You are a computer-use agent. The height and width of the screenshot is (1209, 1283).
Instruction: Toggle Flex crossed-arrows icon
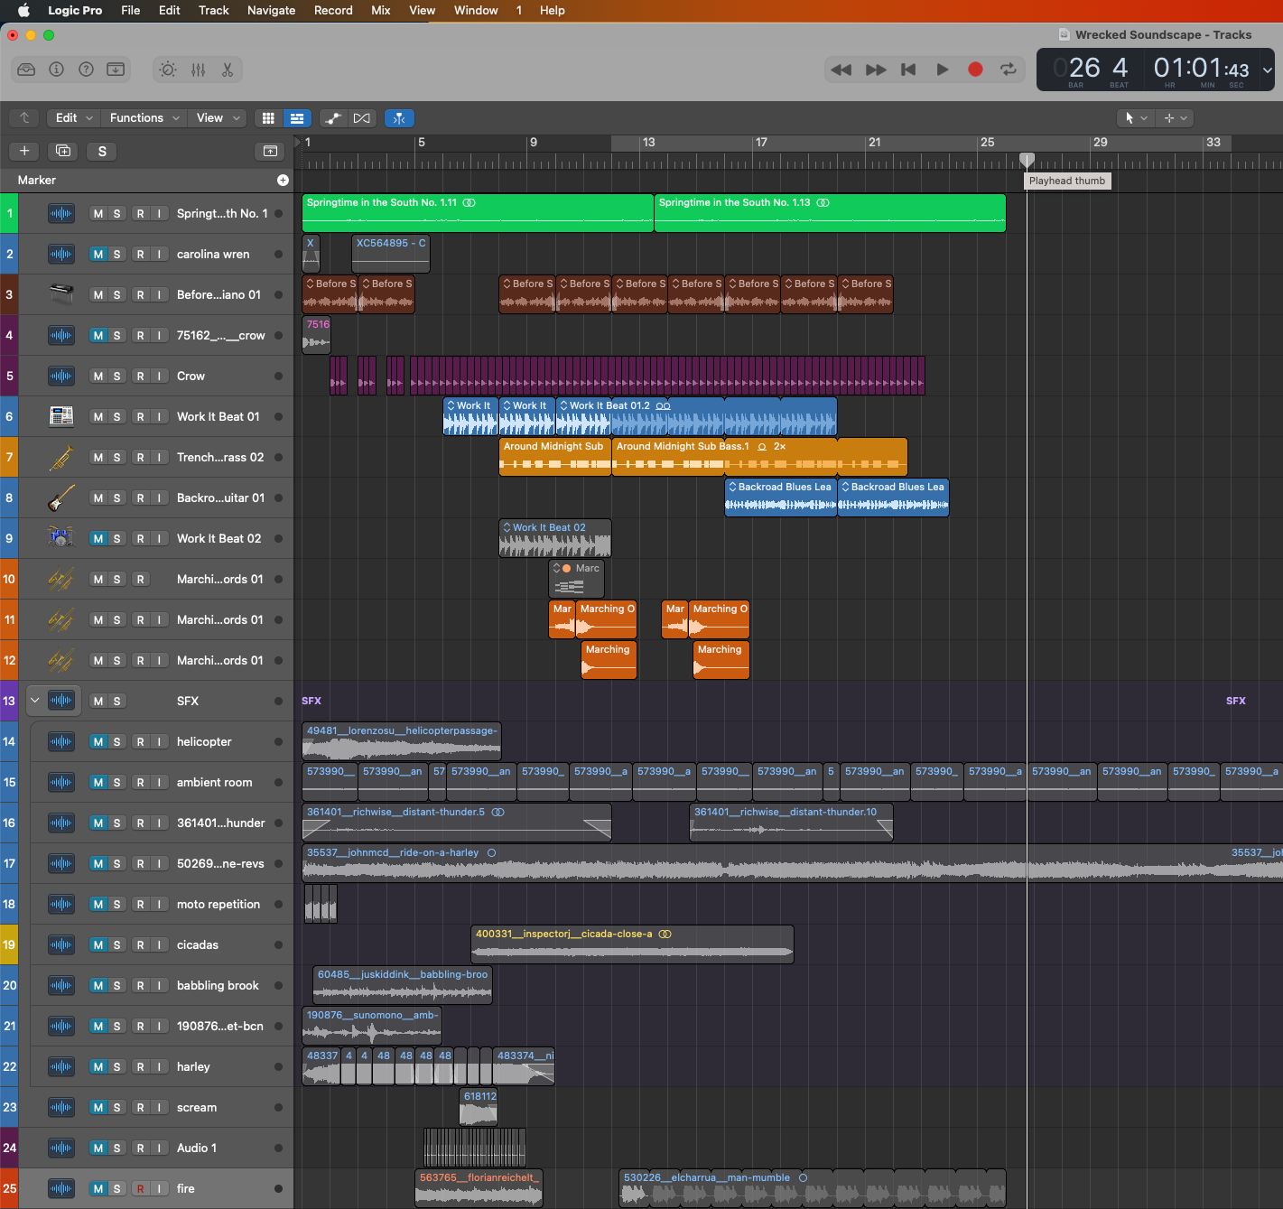pos(362,118)
